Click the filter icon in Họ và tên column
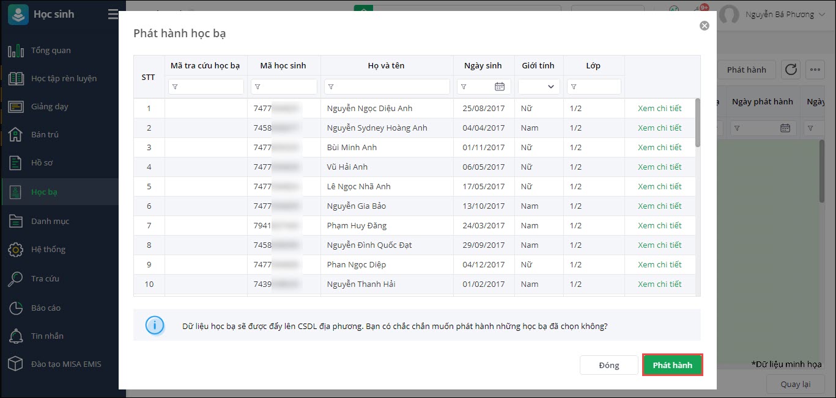Viewport: 836px width, 398px height. [331, 87]
